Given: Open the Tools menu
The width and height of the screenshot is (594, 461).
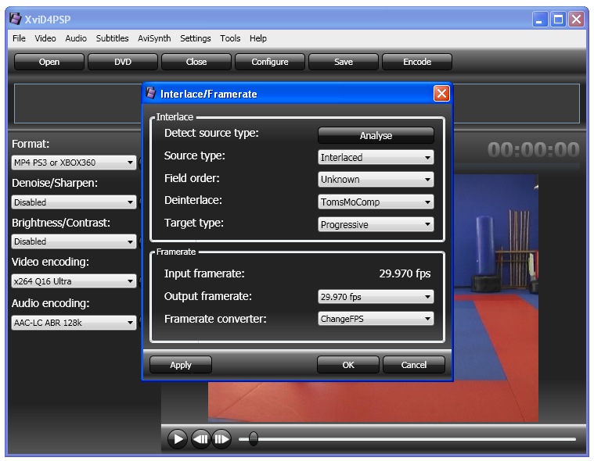Looking at the screenshot, I should [230, 38].
